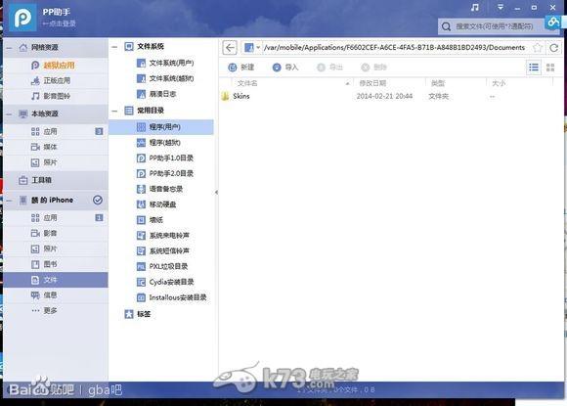
Task: Open 崩溃日志 folder
Action: 156,94
